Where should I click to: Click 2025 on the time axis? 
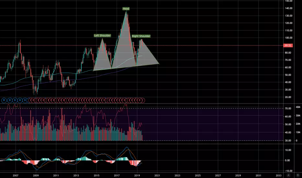pyautogui.click(x=198, y=175)
